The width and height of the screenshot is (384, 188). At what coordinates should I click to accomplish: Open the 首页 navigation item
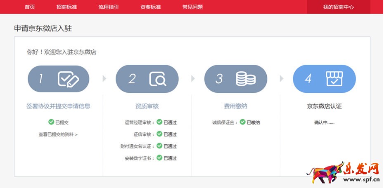tap(30, 7)
